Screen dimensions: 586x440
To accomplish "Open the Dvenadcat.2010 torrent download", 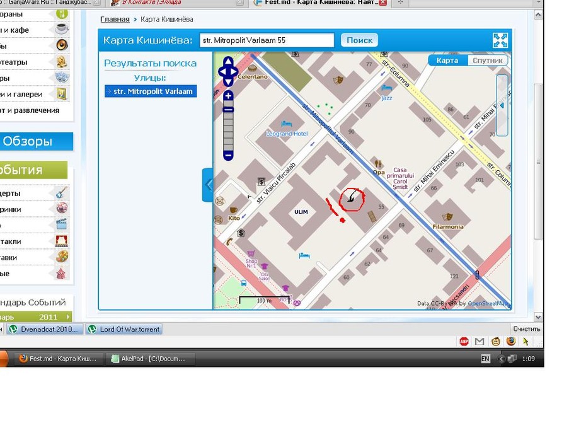I will [45, 329].
